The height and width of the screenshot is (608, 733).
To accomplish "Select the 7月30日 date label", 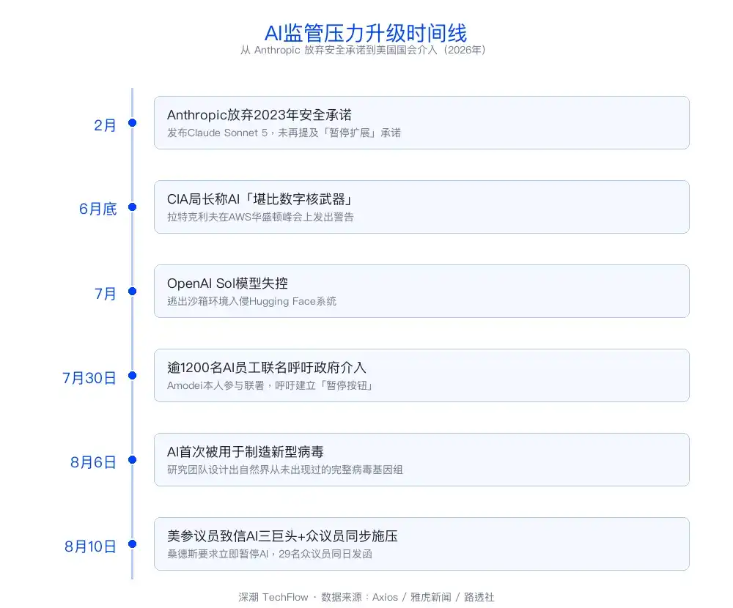I will click(x=89, y=377).
